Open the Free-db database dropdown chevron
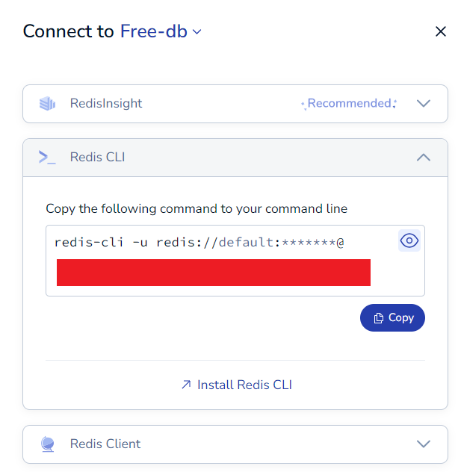This screenshot has width=458, height=472. point(197,31)
